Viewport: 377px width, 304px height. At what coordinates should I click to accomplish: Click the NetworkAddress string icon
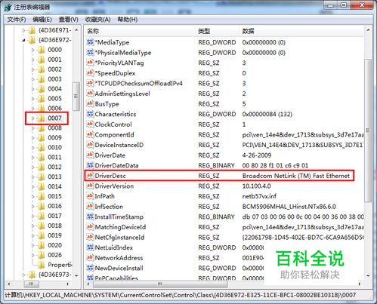[90, 258]
